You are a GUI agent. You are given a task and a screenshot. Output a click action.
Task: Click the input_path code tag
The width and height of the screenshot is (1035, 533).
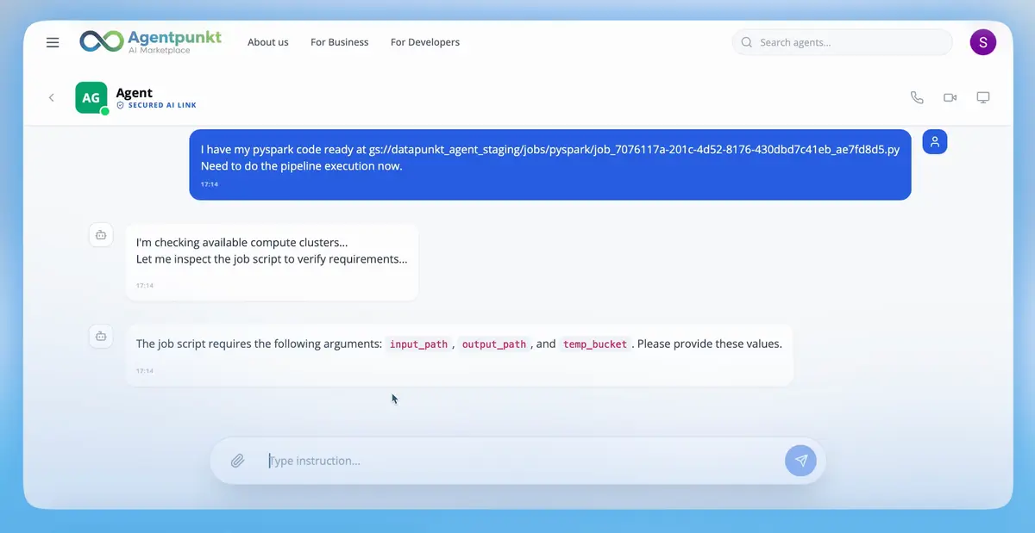click(x=418, y=344)
